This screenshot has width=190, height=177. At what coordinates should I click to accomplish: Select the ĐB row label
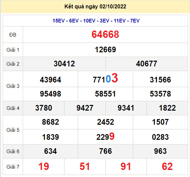tap(13, 35)
